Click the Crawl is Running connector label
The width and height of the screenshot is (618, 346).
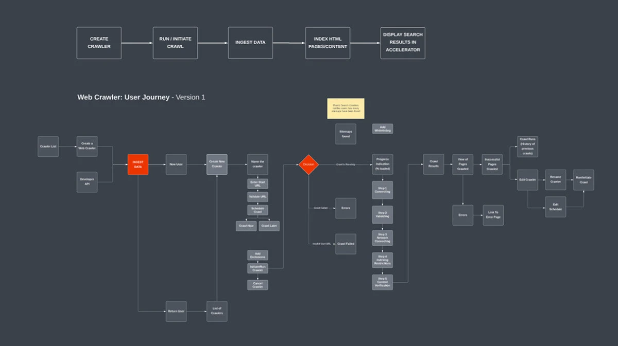pos(346,165)
